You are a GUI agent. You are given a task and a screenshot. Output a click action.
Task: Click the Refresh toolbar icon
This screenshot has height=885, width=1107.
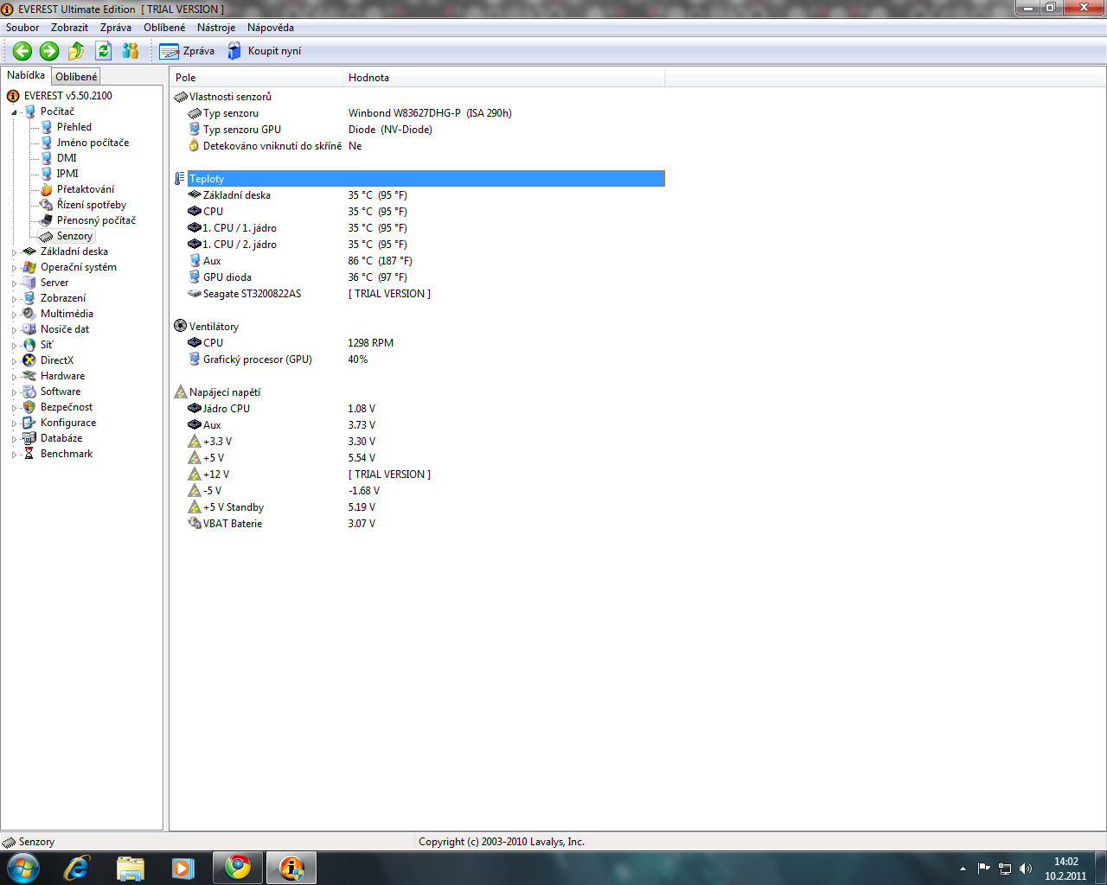(x=103, y=51)
